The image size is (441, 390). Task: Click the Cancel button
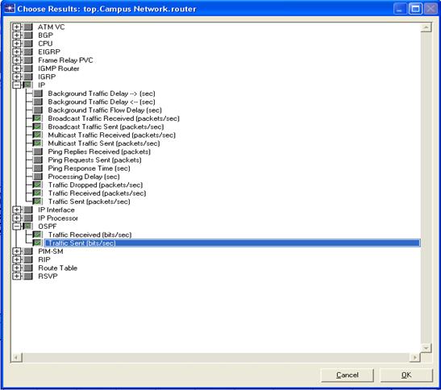click(347, 375)
